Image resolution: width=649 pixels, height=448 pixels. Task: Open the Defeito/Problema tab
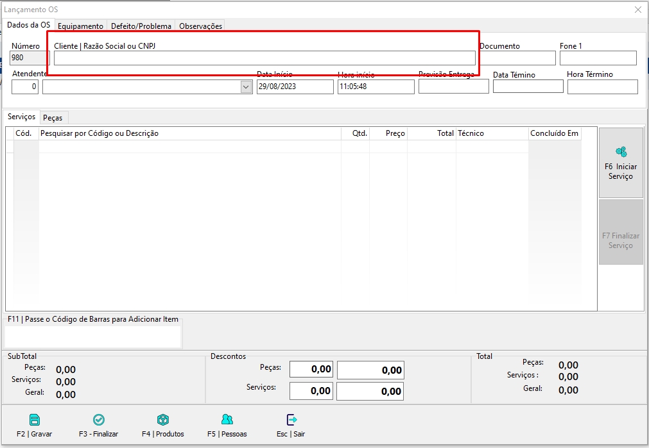[x=141, y=26]
